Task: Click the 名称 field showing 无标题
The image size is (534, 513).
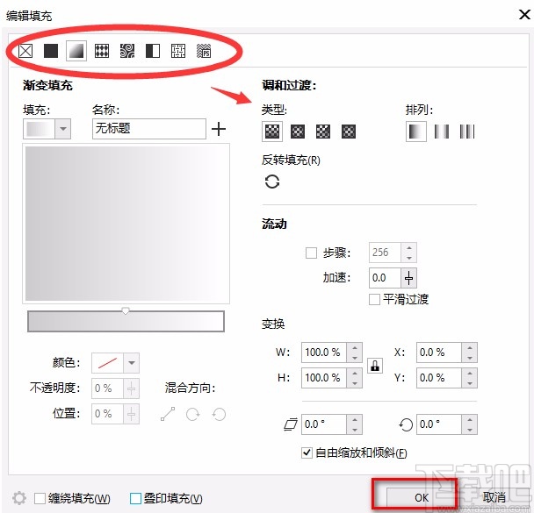Action: (149, 129)
